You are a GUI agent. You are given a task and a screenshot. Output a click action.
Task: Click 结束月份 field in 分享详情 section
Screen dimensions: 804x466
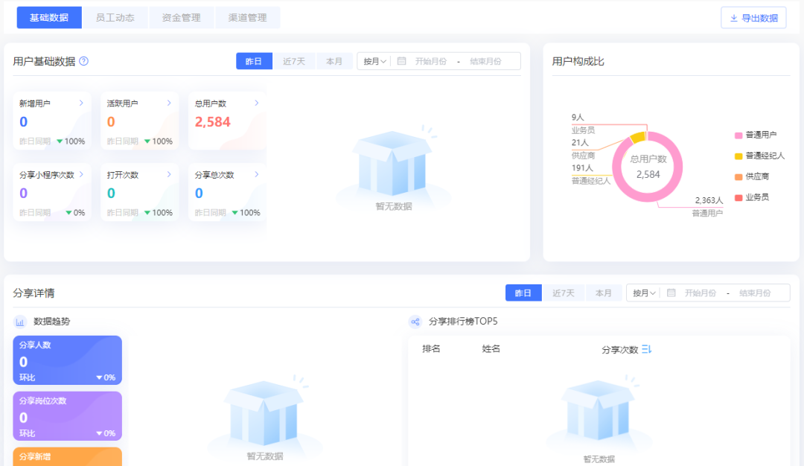[755, 293]
